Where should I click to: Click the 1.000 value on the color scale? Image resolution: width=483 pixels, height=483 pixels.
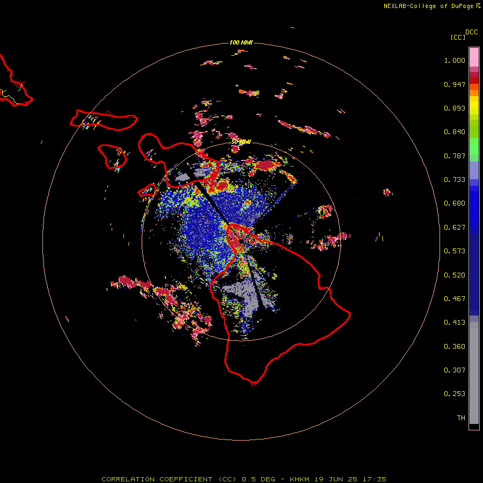point(455,60)
